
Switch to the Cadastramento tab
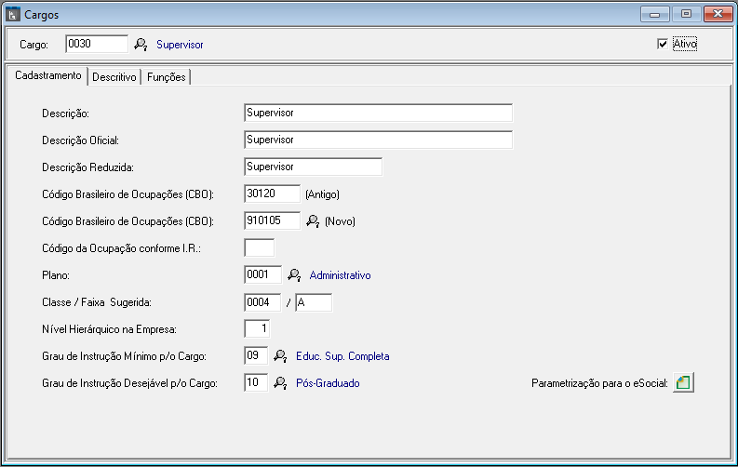(x=48, y=75)
